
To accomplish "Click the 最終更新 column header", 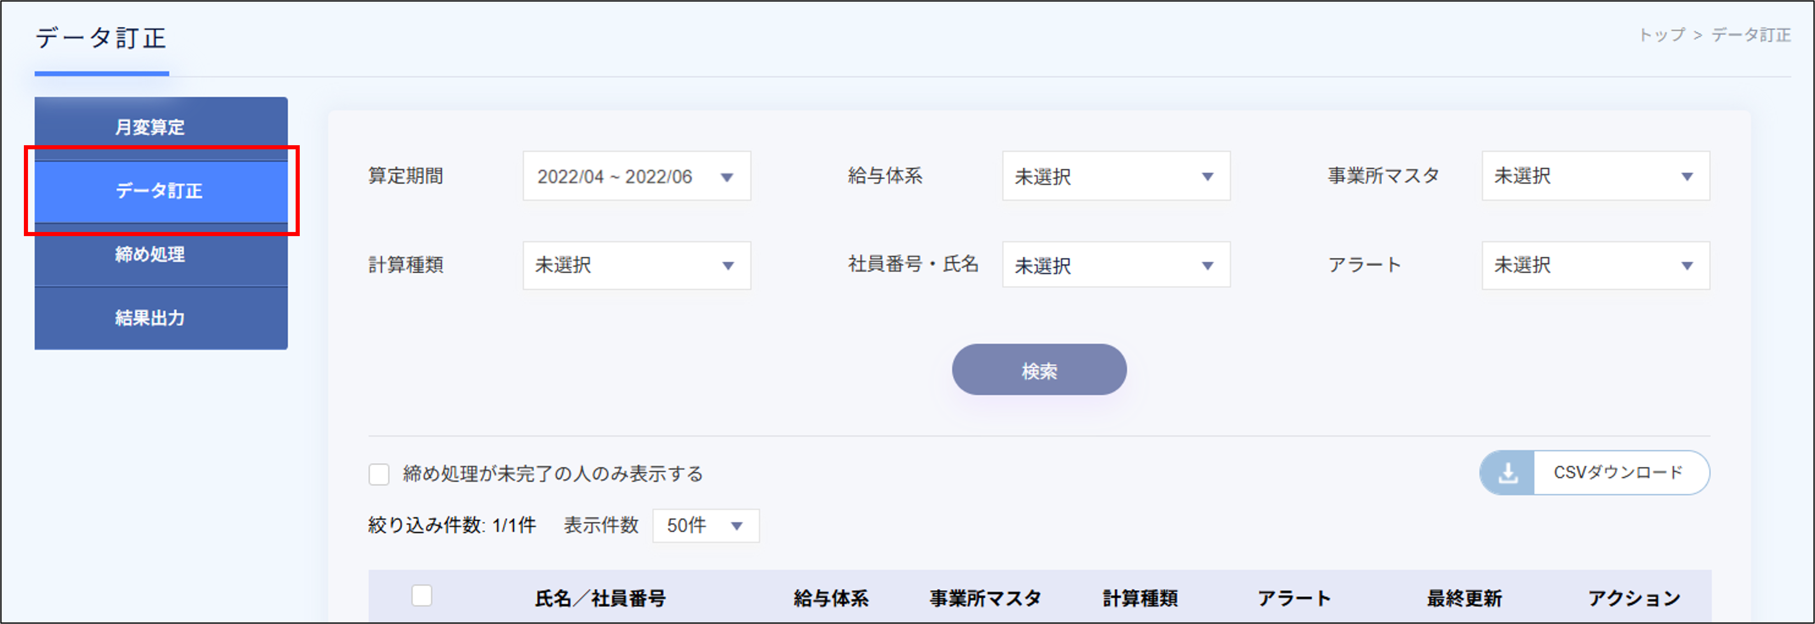I will tap(1464, 598).
